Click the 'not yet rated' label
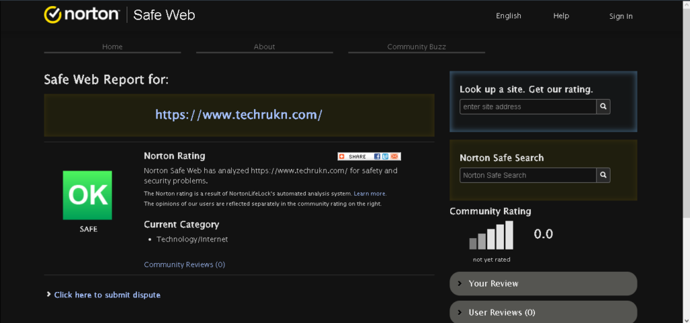This screenshot has height=323, width=690. pyautogui.click(x=491, y=260)
